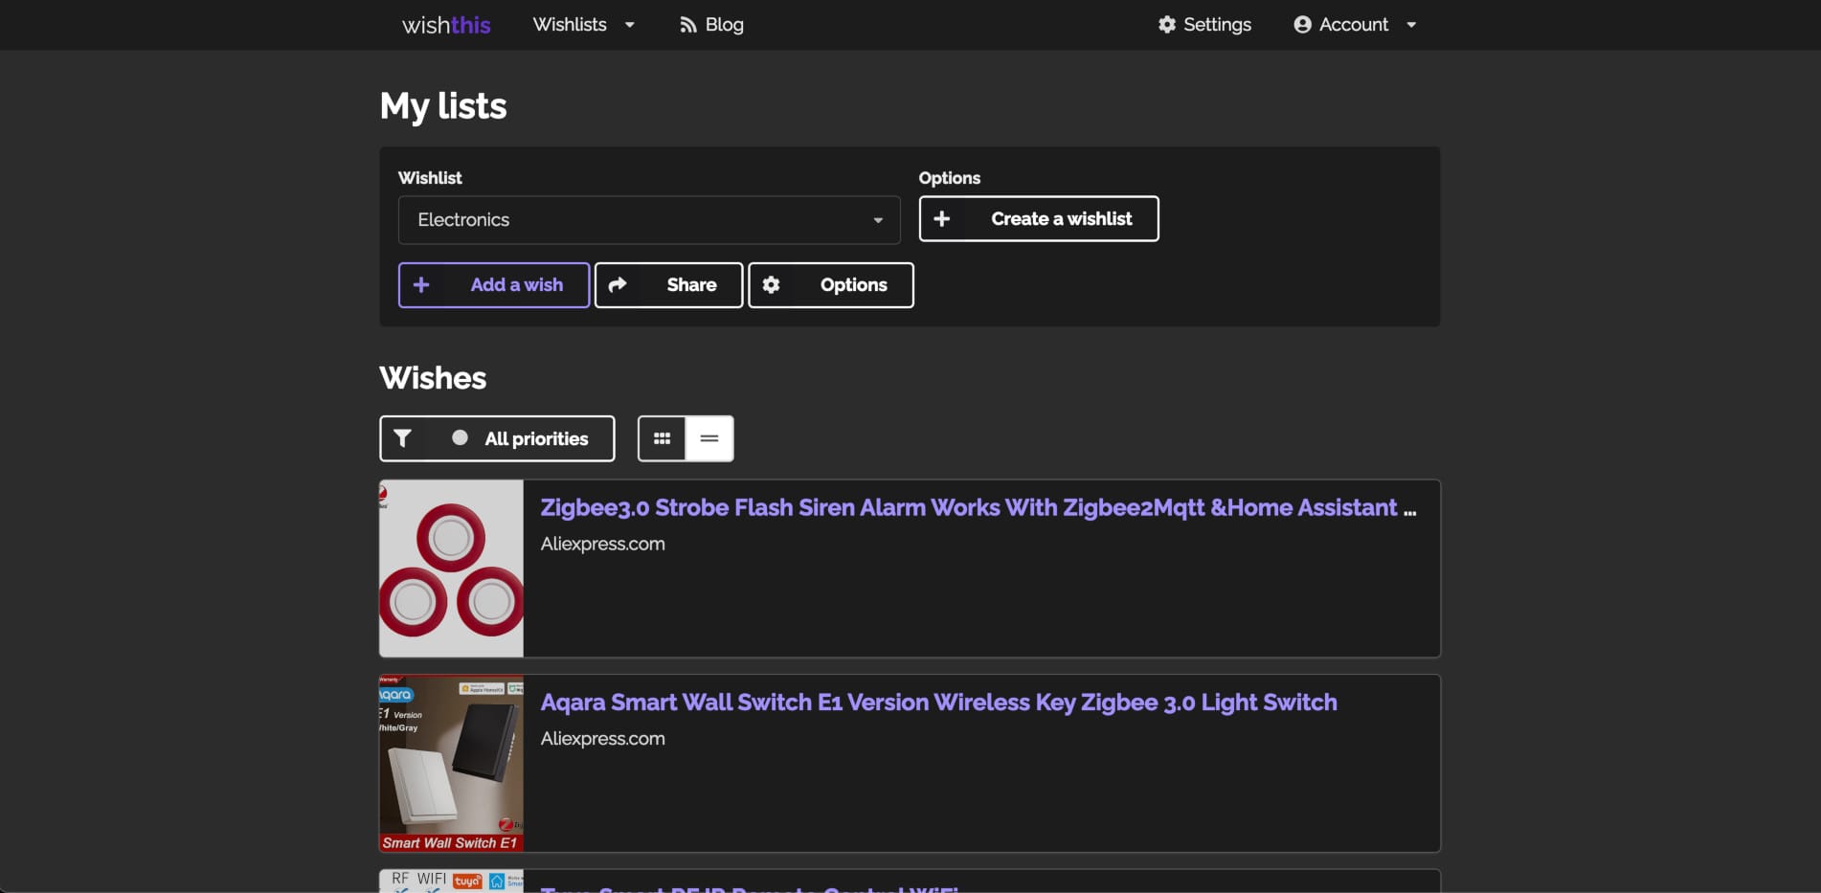Click the gray priority circle indicator
Viewport: 1821px width, 893px height.
461,437
